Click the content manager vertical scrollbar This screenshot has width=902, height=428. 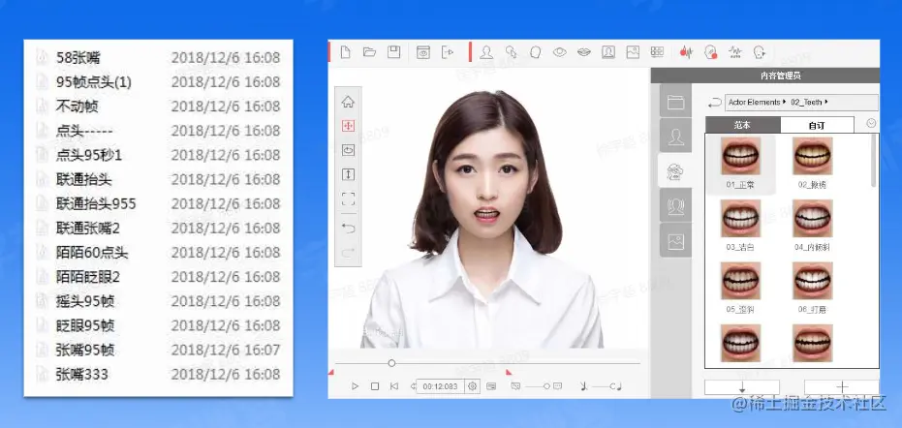(874, 161)
